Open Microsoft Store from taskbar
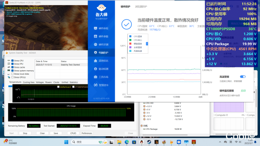This screenshot has height=146, width=260. 134,142
